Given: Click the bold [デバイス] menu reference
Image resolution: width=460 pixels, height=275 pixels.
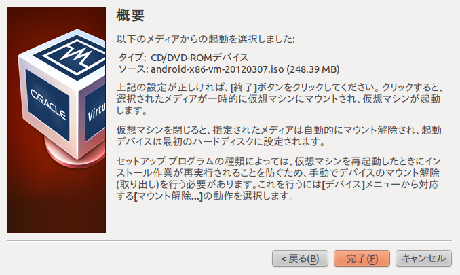Looking at the screenshot, I should pos(343,184).
